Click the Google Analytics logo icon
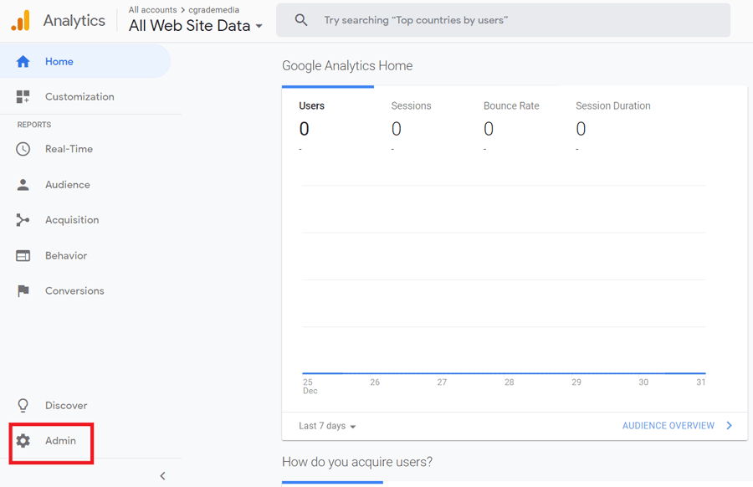 pyautogui.click(x=21, y=21)
